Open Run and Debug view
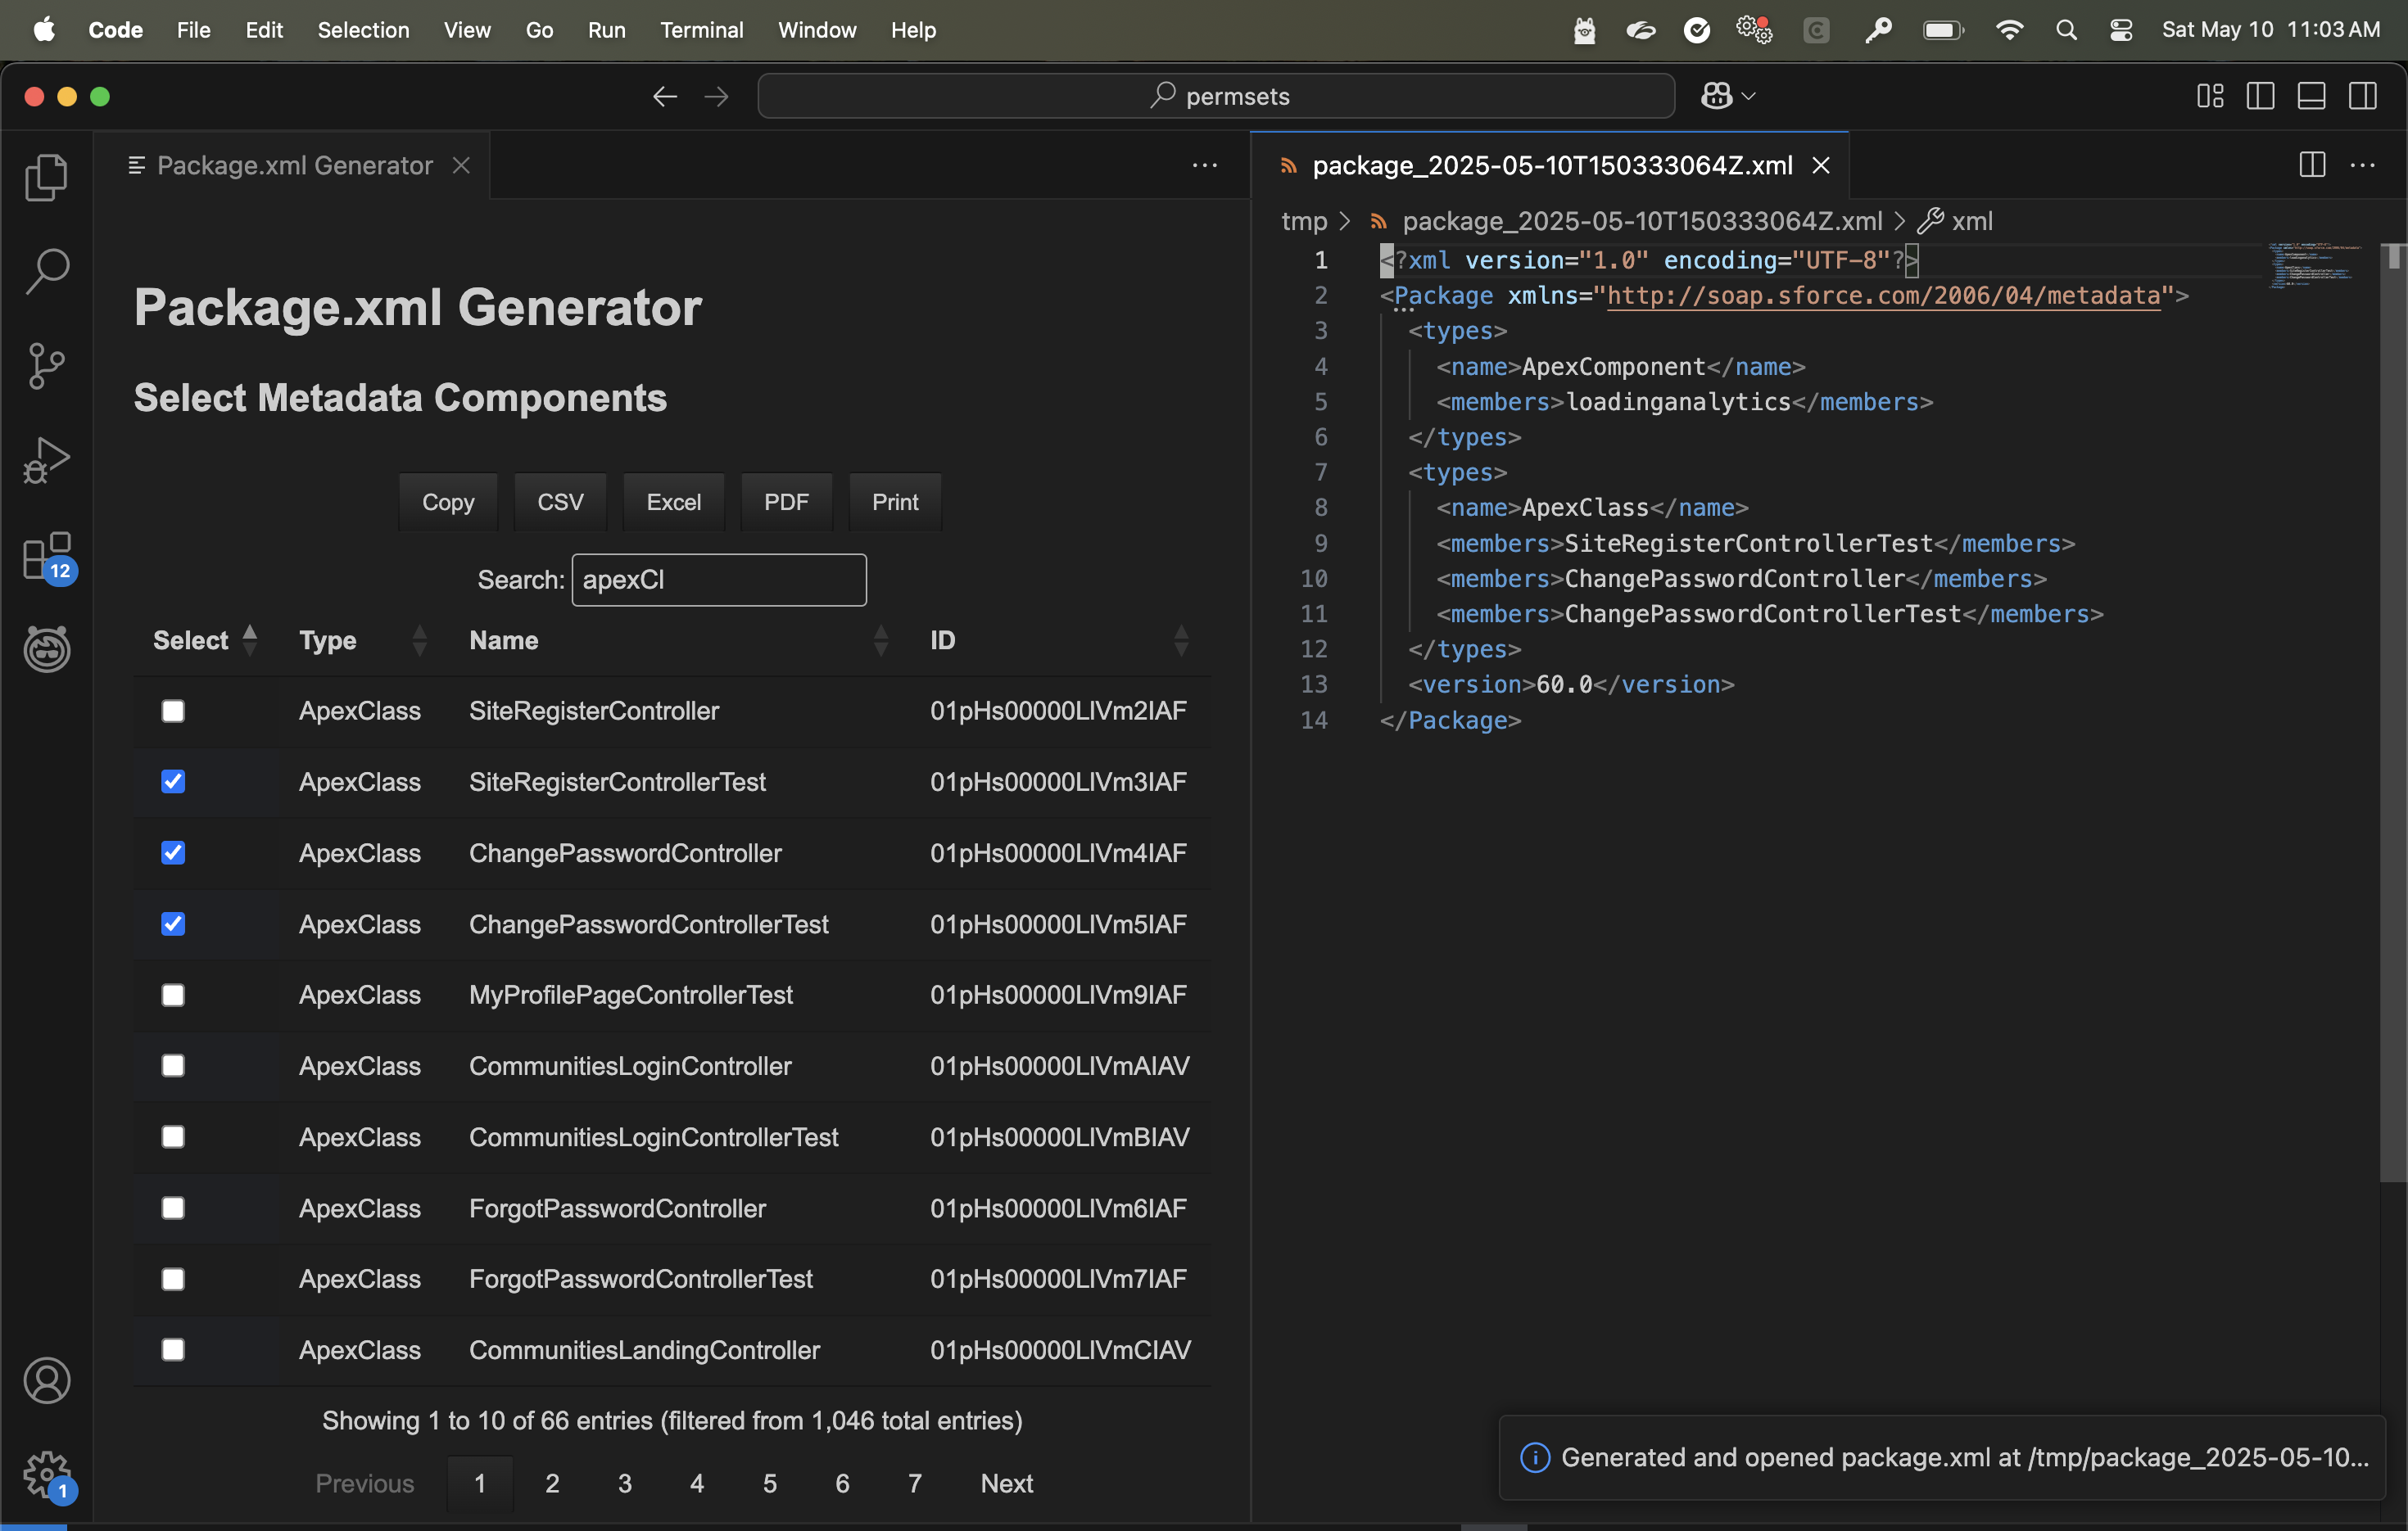 [46, 459]
